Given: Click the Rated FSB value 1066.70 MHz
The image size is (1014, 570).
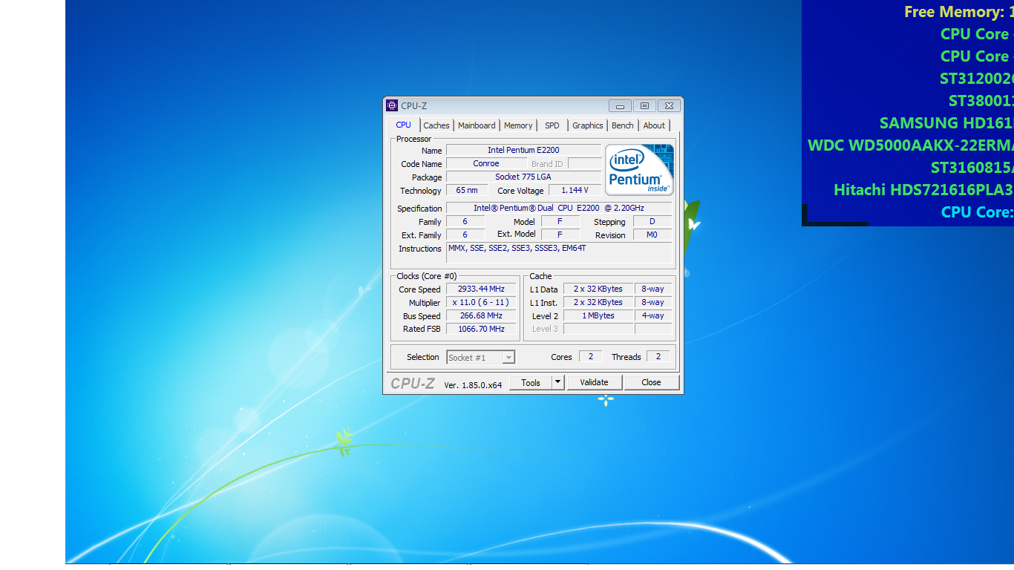Looking at the screenshot, I should (x=481, y=329).
